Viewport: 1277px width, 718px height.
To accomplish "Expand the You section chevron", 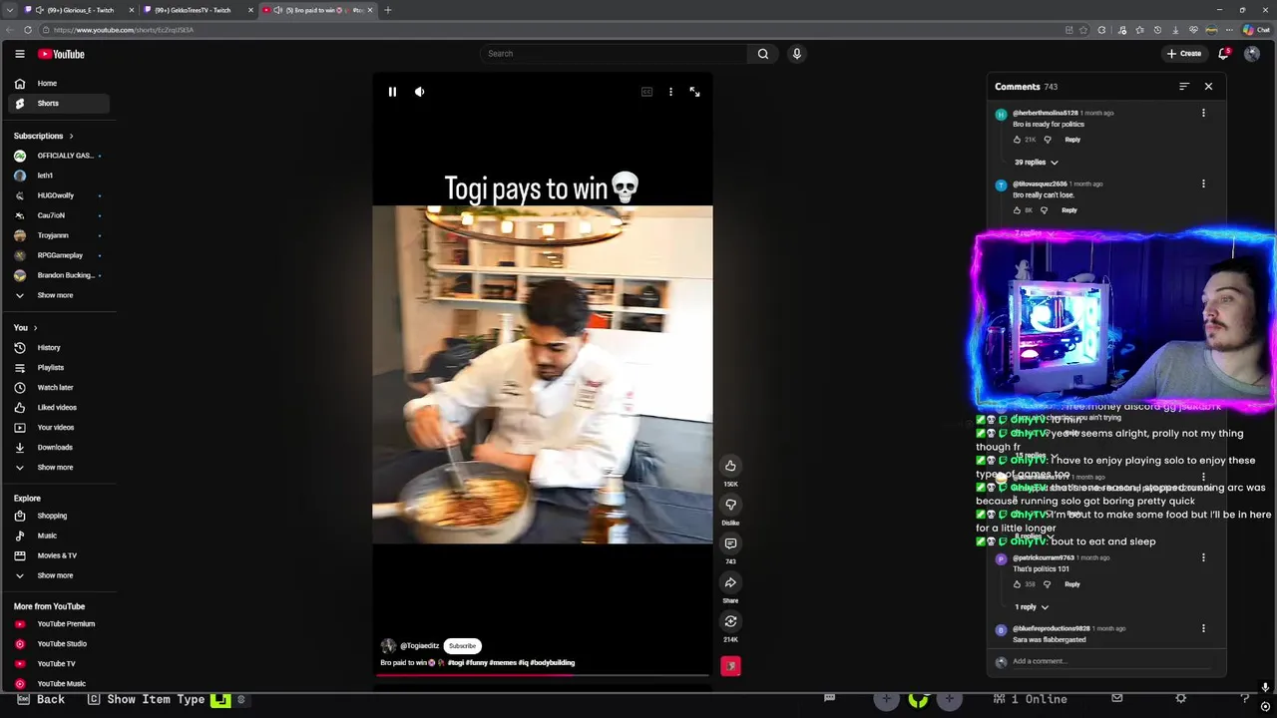I will click(35, 327).
